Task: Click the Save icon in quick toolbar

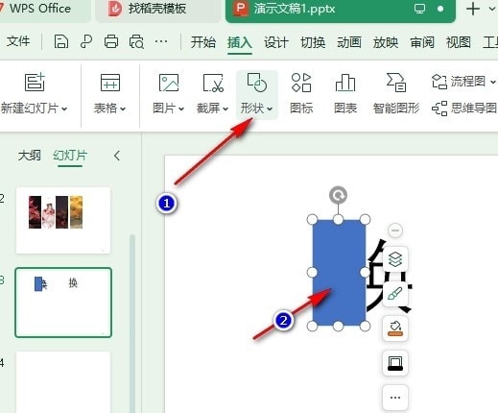Action: click(x=61, y=41)
